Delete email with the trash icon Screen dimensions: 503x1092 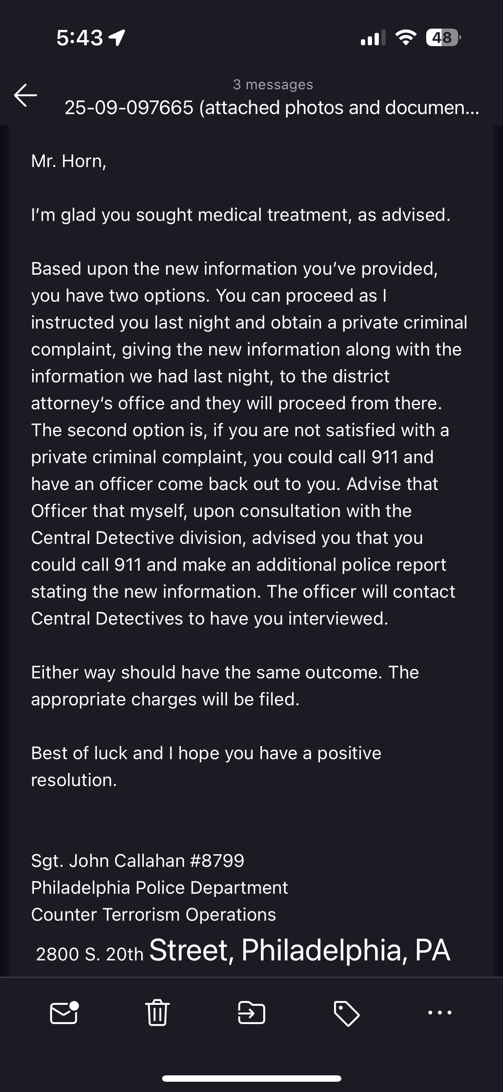[158, 1013]
